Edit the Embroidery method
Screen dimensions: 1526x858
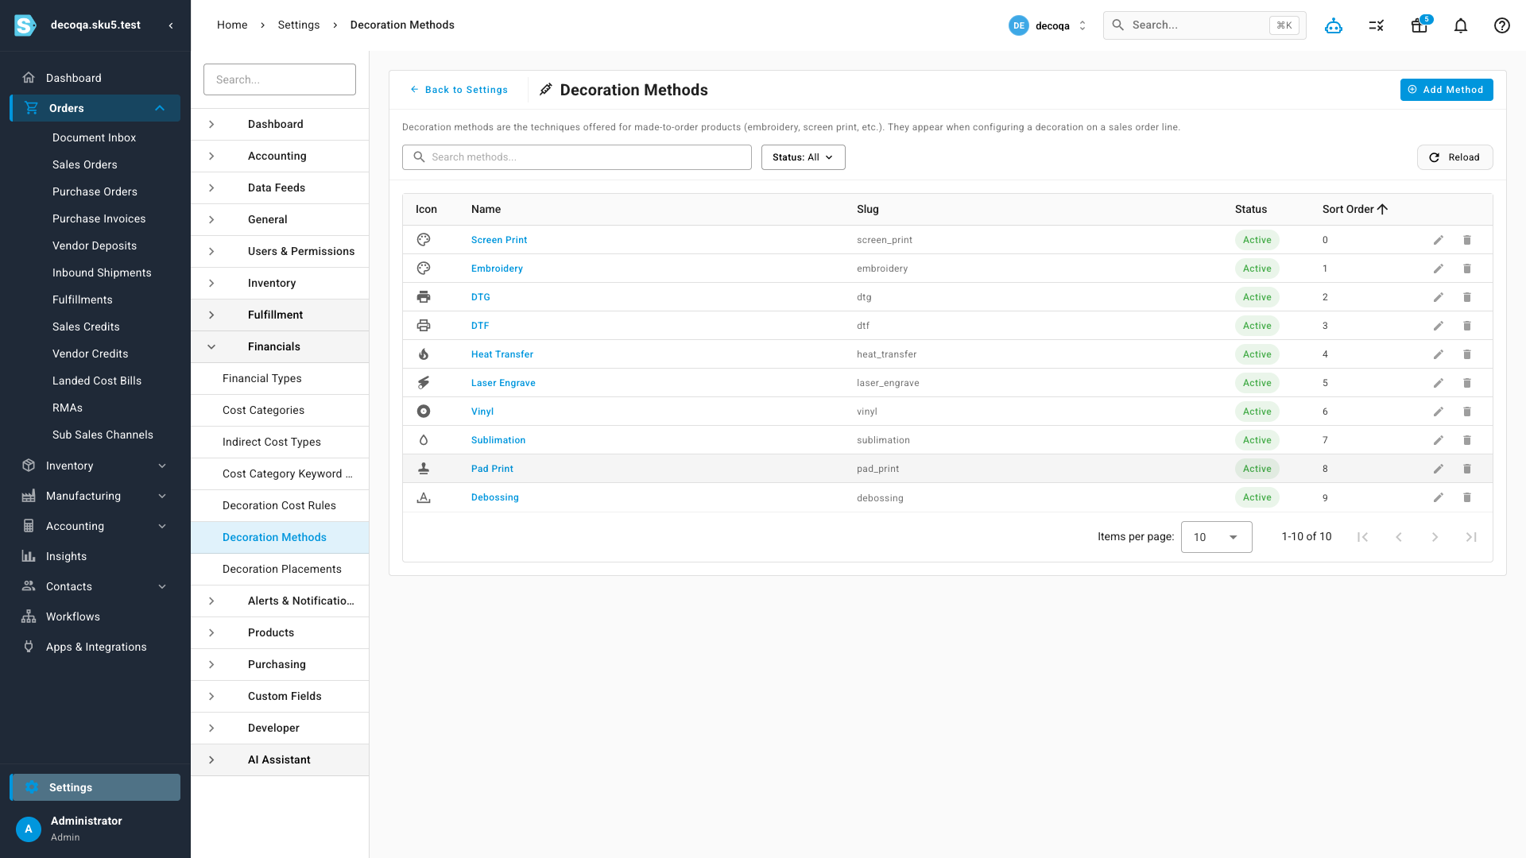pos(1439,269)
